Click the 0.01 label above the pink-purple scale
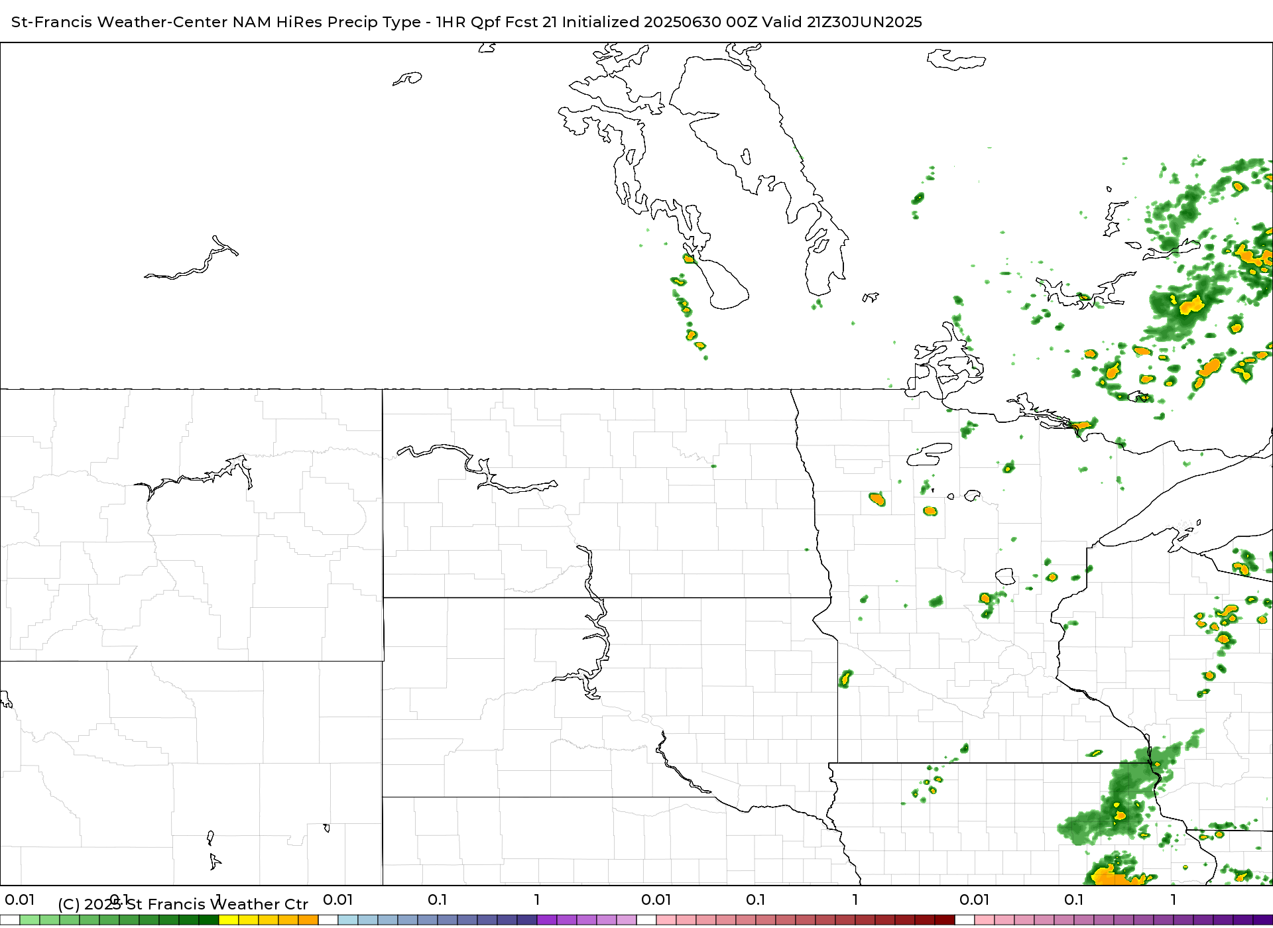This screenshot has width=1273, height=928. point(975,899)
